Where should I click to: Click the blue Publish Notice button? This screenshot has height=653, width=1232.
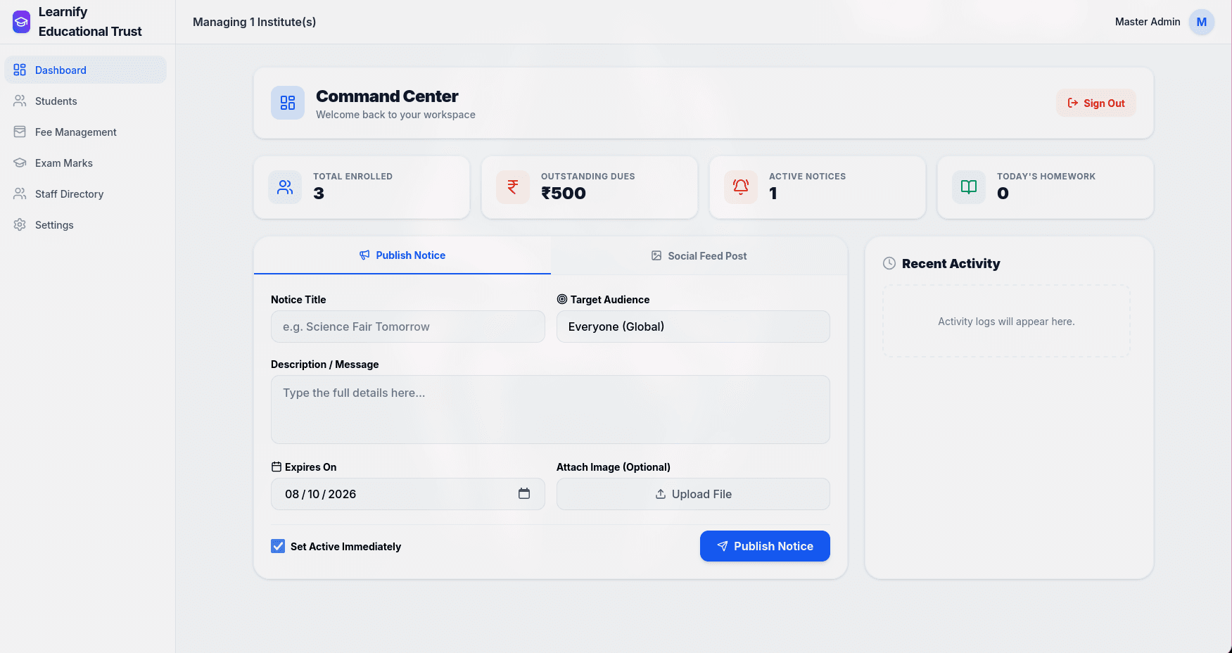(x=765, y=546)
